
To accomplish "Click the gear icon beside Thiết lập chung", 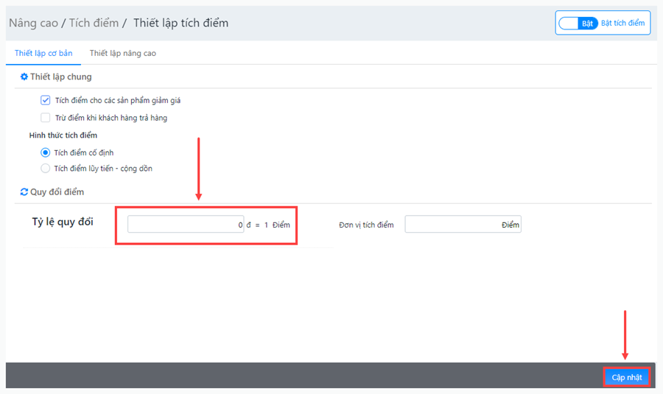I will coord(24,77).
